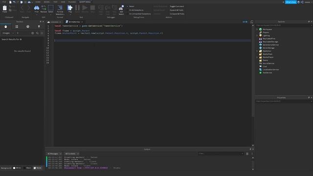Switch to the AnimationGui script tab
Viewport: 313px width, 176px height.
click(x=74, y=22)
